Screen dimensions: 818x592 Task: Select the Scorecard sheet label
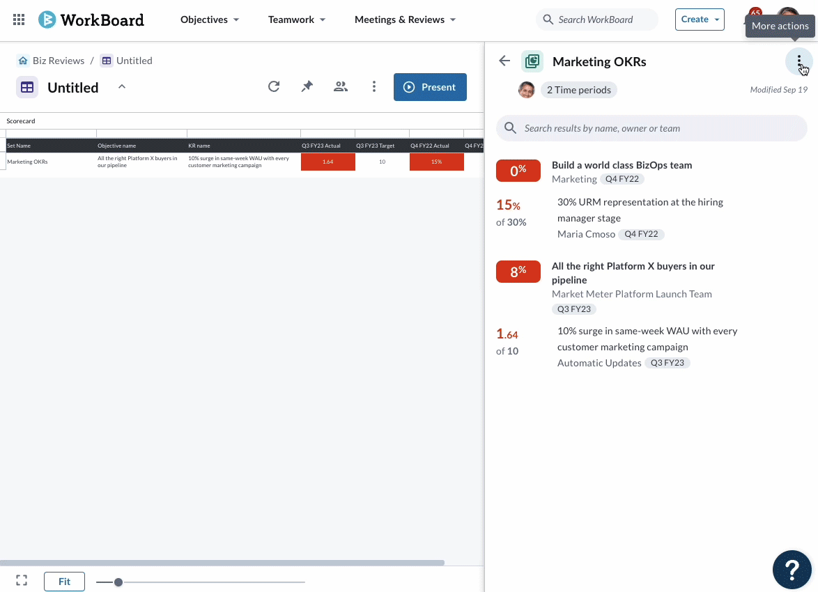pyautogui.click(x=21, y=121)
